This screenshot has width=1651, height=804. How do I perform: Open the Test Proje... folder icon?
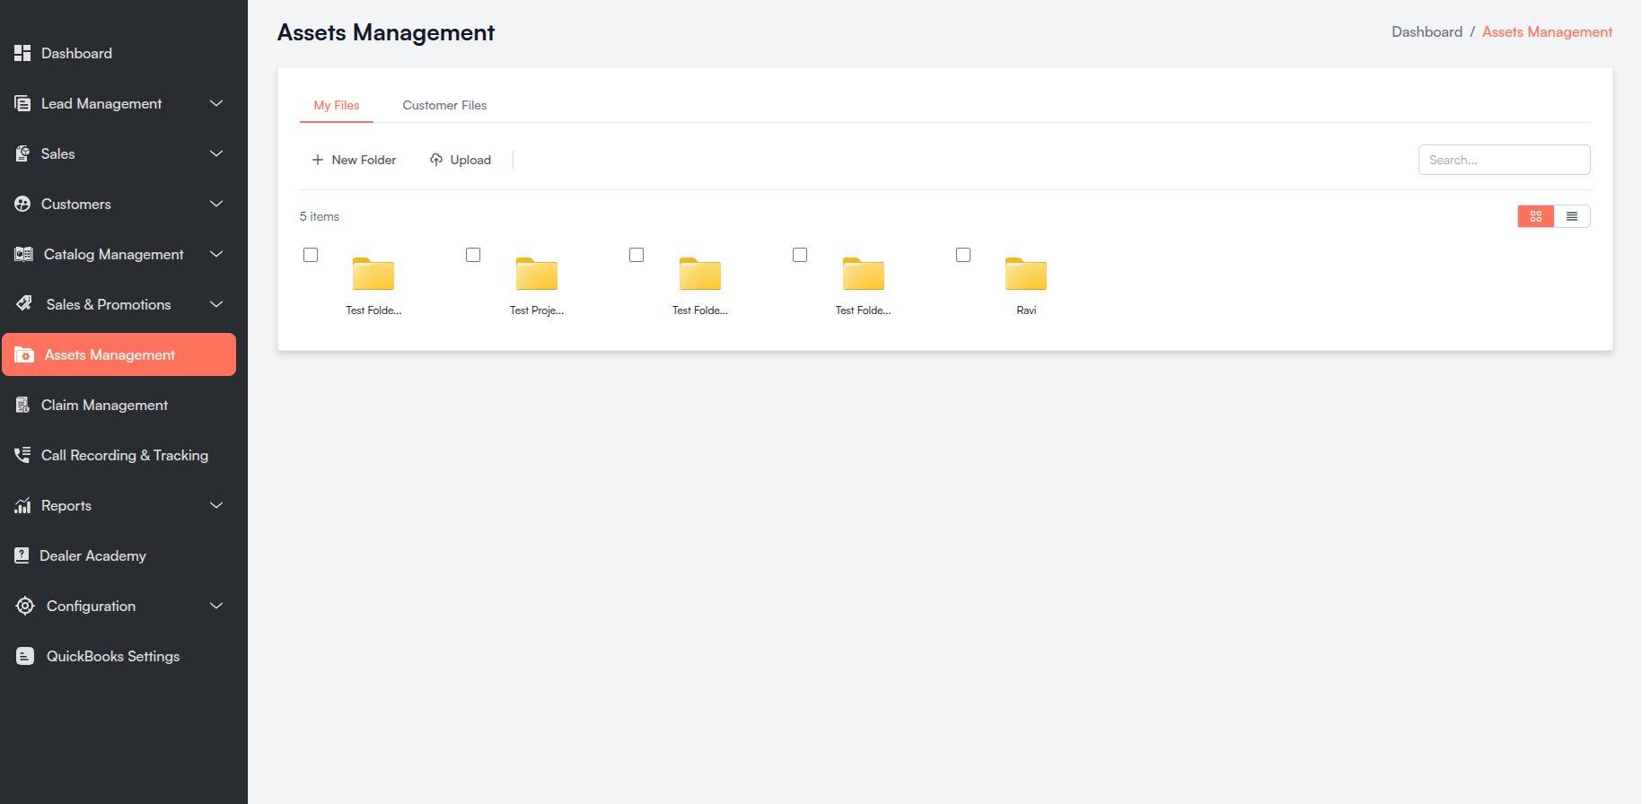(537, 274)
